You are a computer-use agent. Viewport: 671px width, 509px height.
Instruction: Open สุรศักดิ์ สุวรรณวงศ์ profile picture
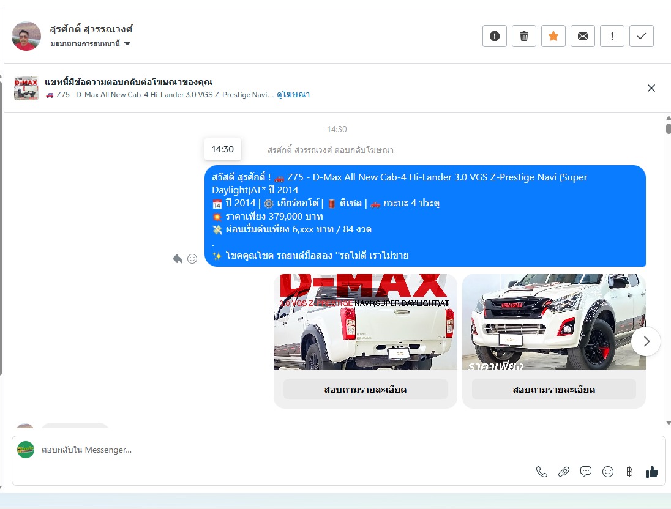point(26,36)
